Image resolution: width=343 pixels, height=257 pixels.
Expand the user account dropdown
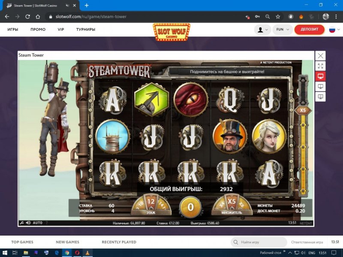[x=262, y=30]
